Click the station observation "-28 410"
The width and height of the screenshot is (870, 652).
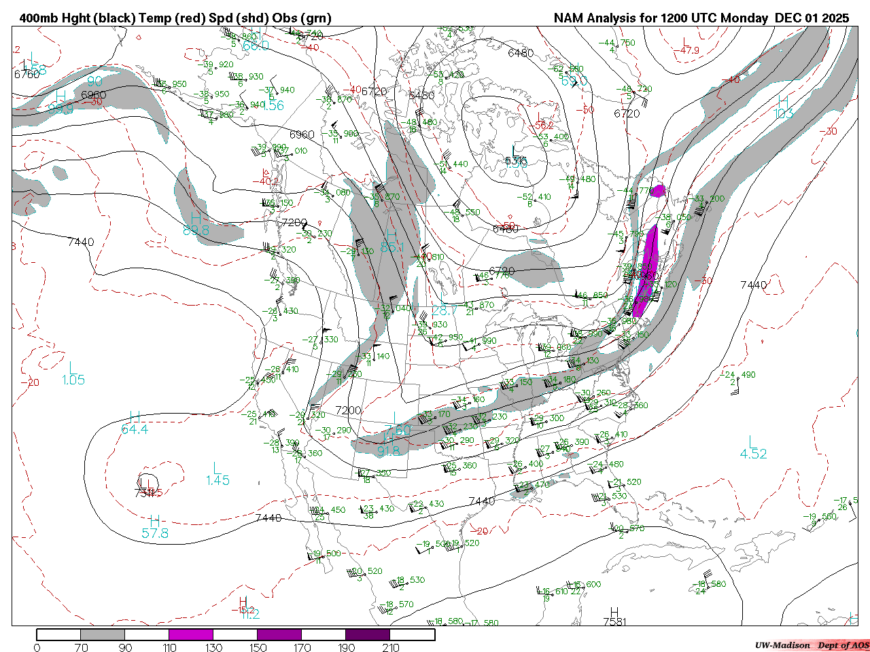coord(281,369)
